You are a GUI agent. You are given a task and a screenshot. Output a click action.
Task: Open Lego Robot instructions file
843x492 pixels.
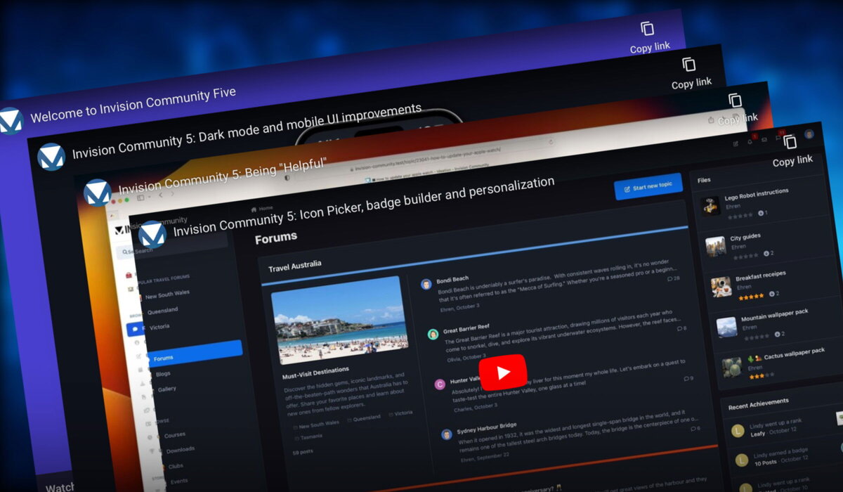756,191
